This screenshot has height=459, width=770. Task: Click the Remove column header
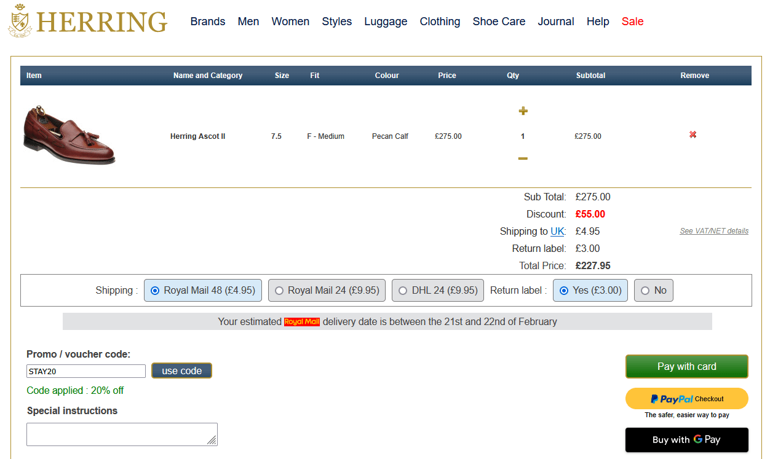pyautogui.click(x=694, y=76)
